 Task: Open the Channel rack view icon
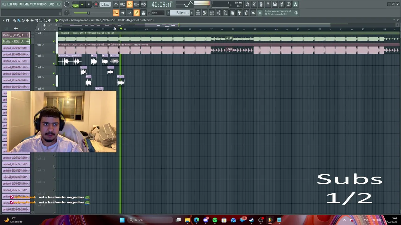coord(212,13)
